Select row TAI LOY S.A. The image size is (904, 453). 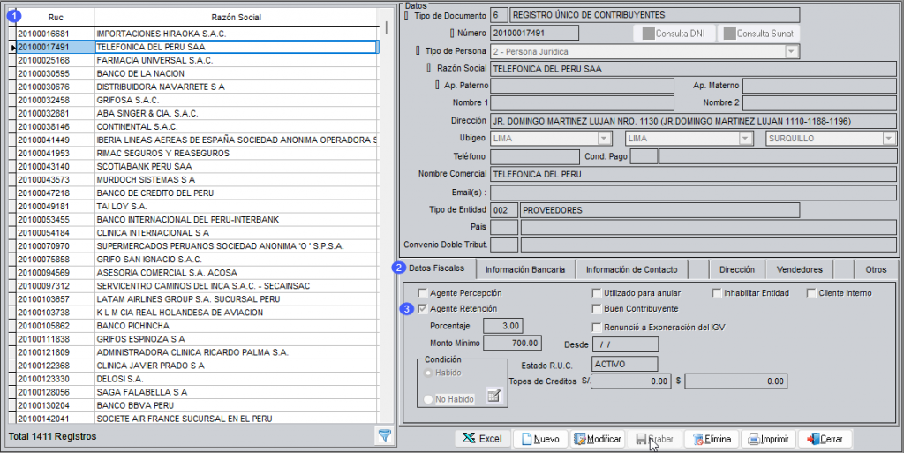coord(197,206)
